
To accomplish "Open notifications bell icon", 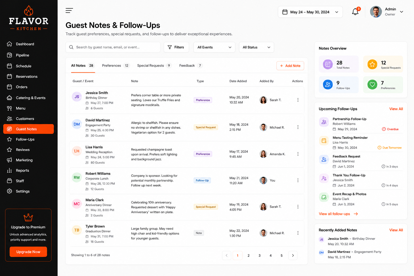I will coord(355,12).
